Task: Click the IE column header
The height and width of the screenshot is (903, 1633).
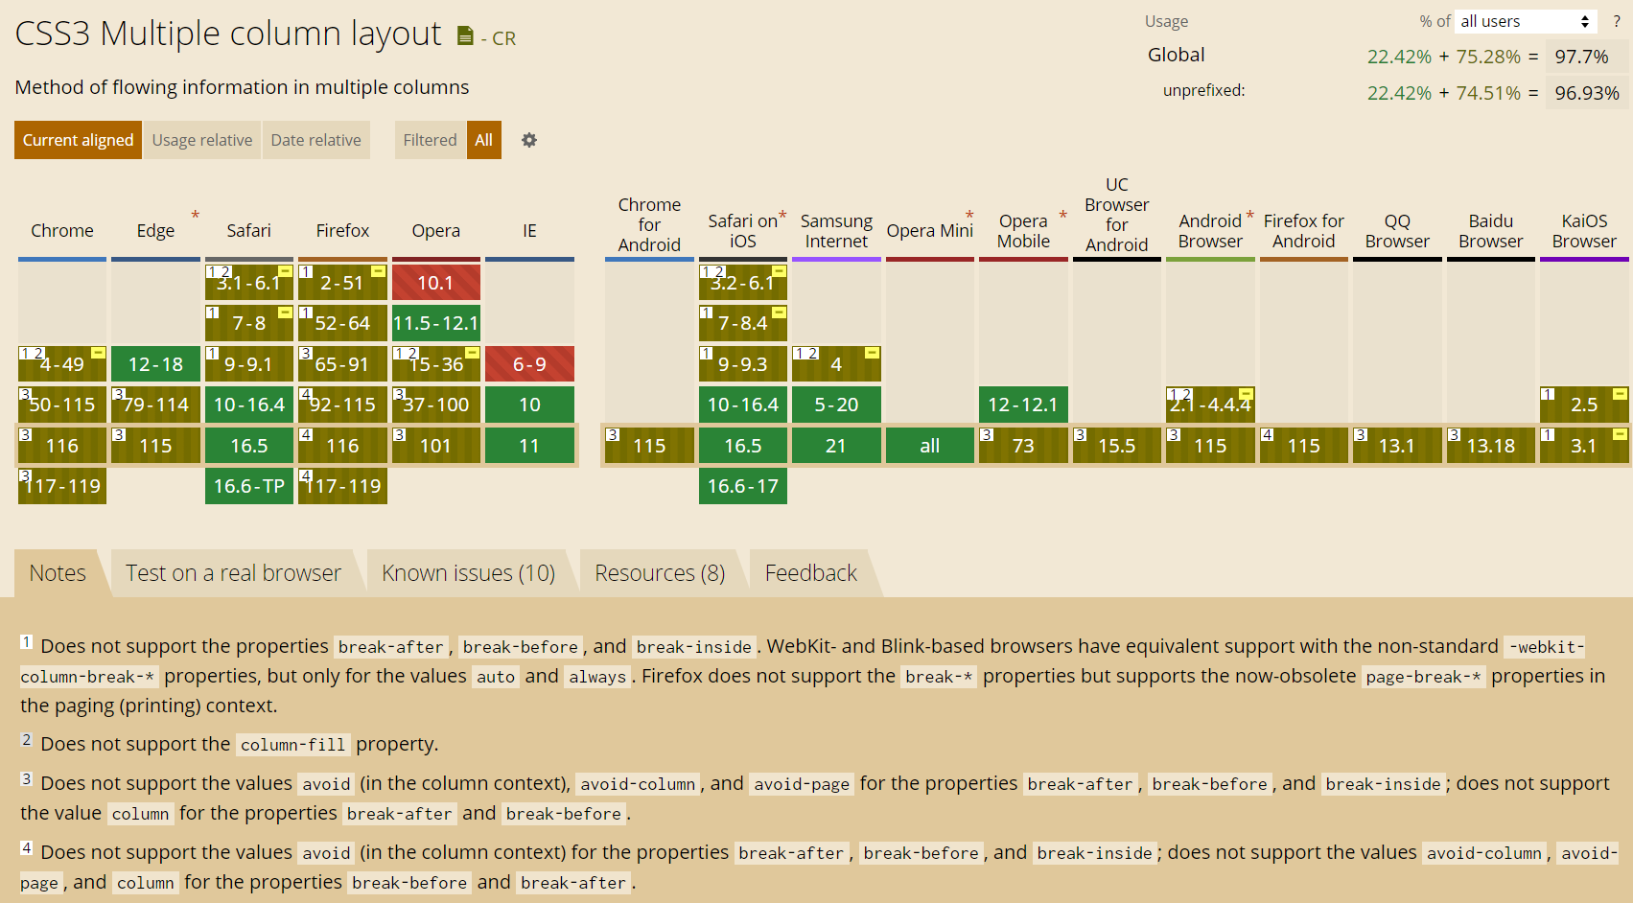Action: 529,231
